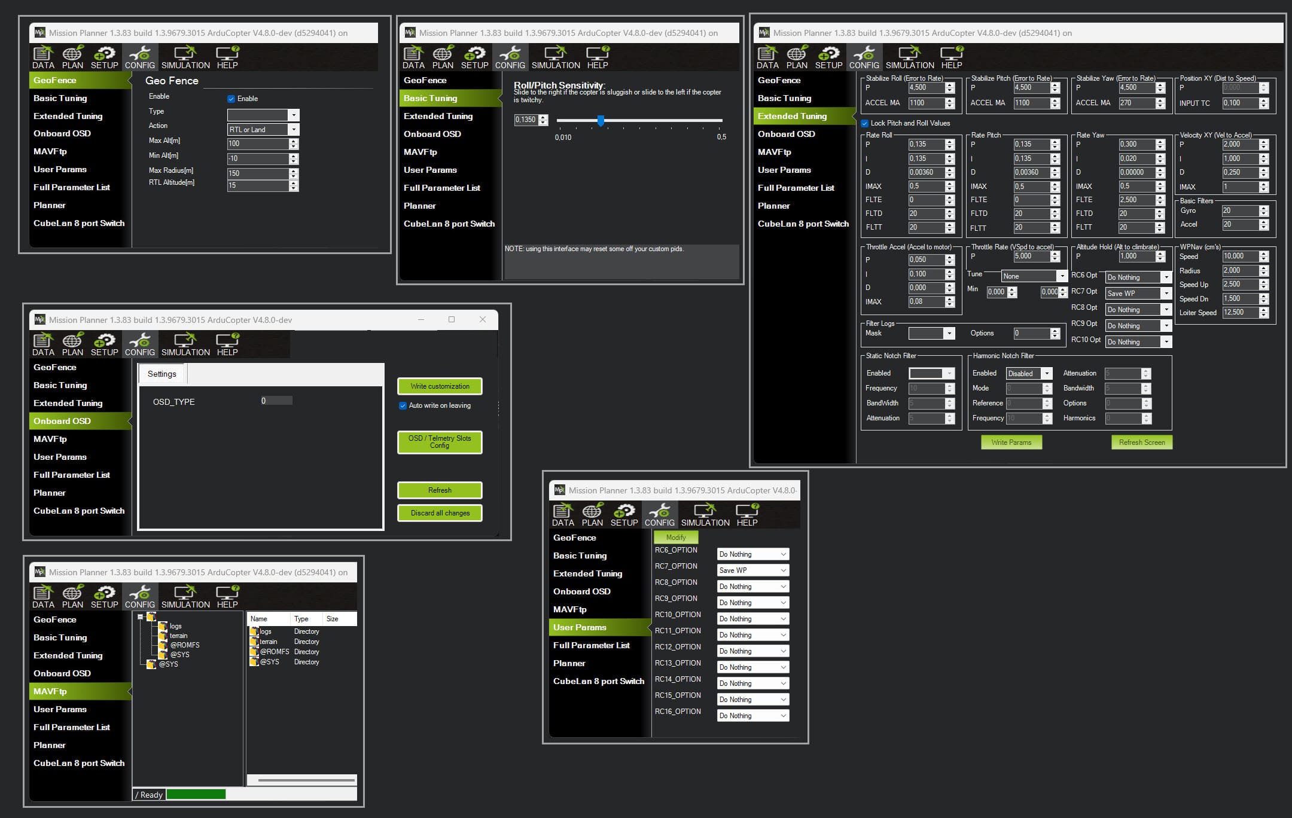1292x818 pixels.
Task: Click the Modify button in User Params
Action: coord(676,538)
